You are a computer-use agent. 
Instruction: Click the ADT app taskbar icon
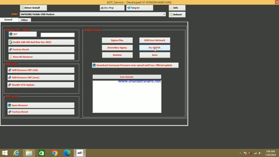[80, 153]
